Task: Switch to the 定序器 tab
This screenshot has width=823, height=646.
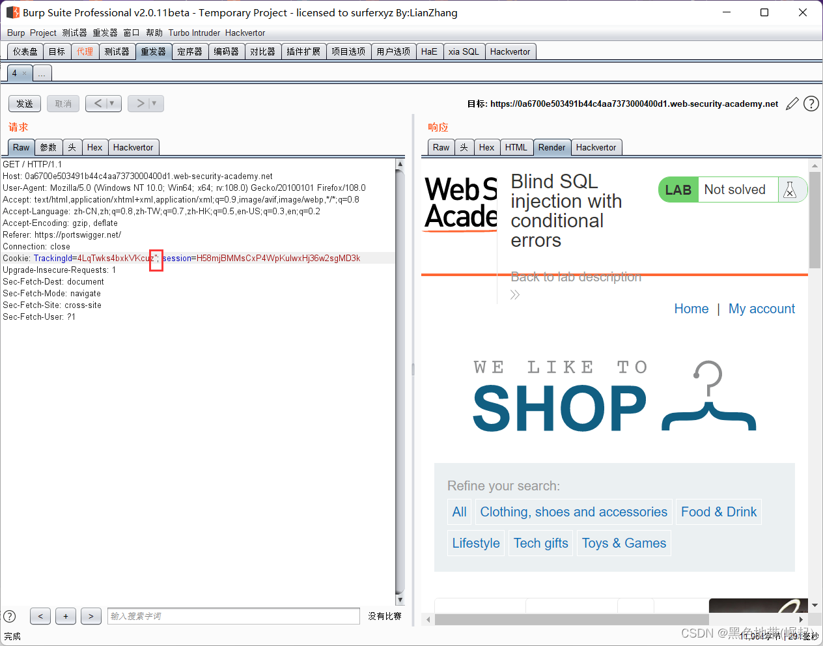Action: tap(190, 51)
